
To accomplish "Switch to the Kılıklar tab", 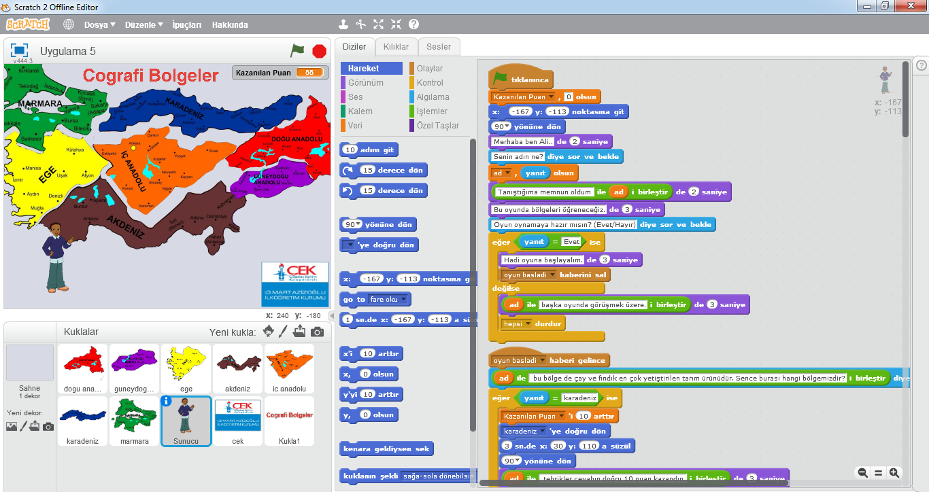I will pyautogui.click(x=396, y=47).
